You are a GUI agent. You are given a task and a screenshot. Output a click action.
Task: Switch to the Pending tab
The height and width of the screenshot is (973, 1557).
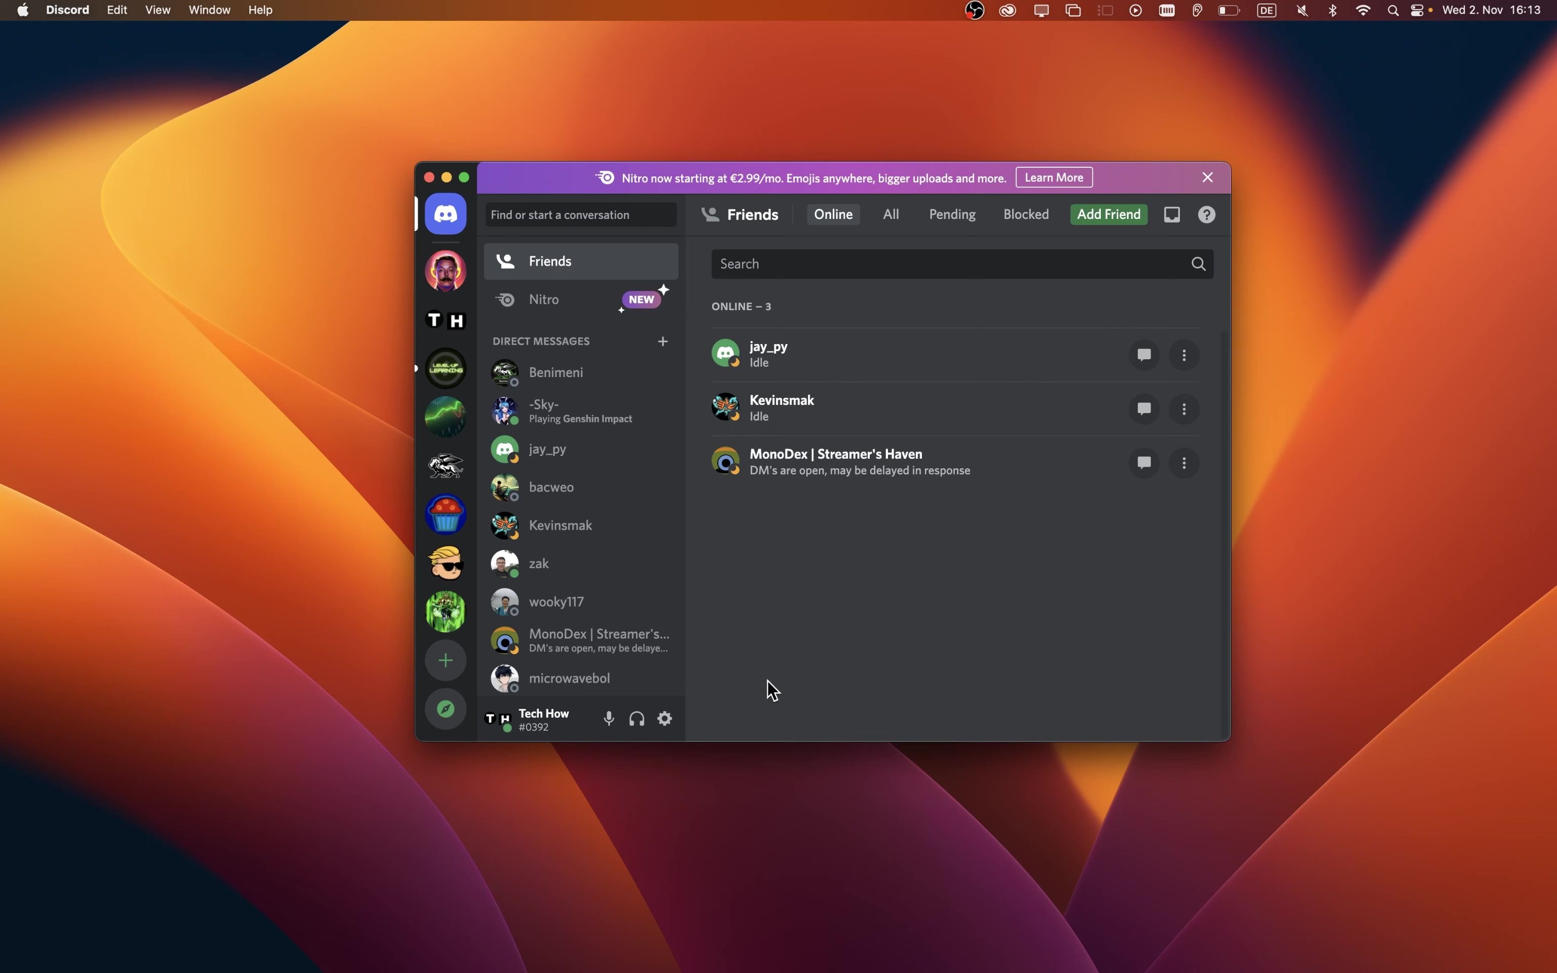(x=952, y=214)
